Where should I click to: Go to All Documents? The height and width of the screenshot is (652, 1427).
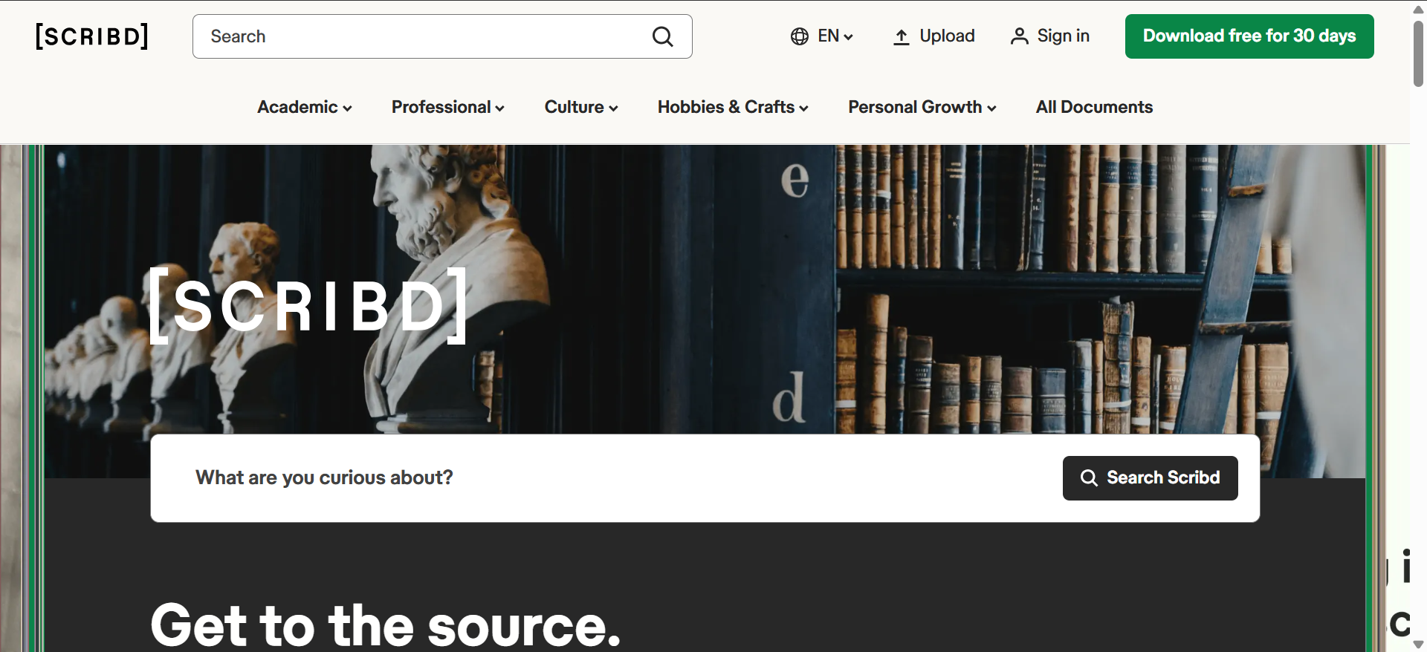click(1094, 107)
